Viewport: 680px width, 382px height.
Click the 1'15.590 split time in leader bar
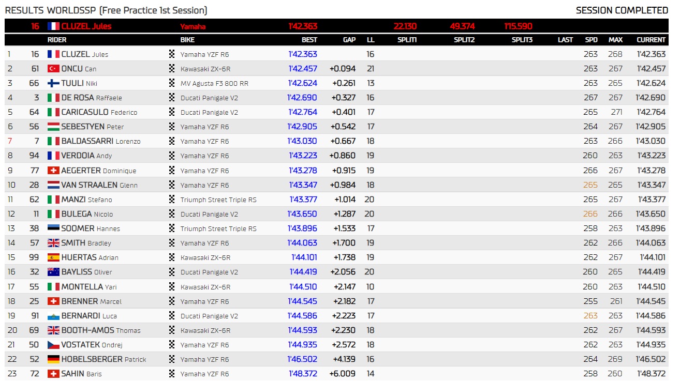(519, 26)
